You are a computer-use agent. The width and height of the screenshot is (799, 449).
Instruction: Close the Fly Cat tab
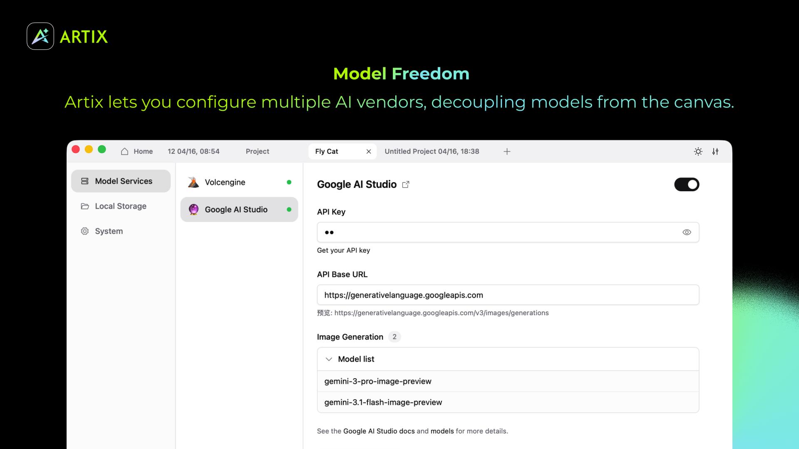click(368, 151)
